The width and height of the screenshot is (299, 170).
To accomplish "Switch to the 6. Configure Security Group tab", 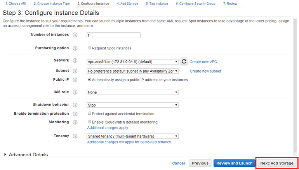I will 195,3.
